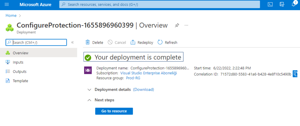
Task: Click the disabled Cancel toolbar button
Action: [117, 42]
